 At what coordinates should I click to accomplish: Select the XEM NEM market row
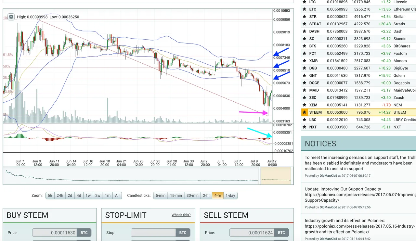pos(358,105)
